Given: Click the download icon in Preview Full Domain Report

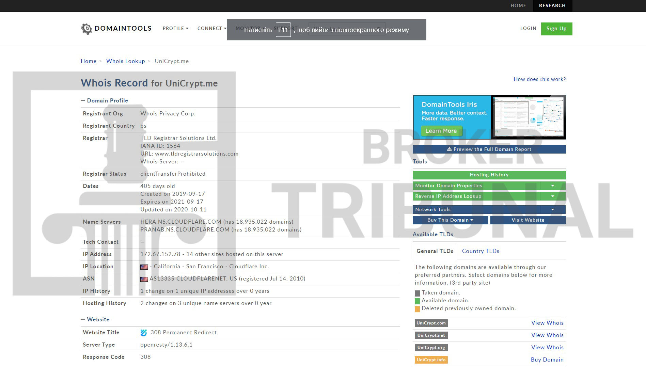Looking at the screenshot, I should click(449, 149).
